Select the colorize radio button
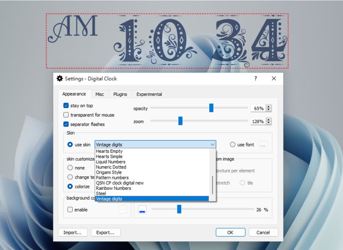The image size is (343, 250). (x=70, y=186)
